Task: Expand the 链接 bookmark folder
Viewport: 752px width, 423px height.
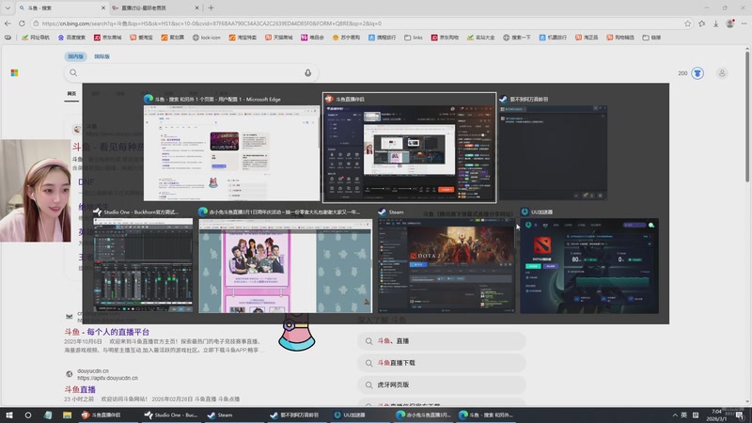Action: point(651,38)
